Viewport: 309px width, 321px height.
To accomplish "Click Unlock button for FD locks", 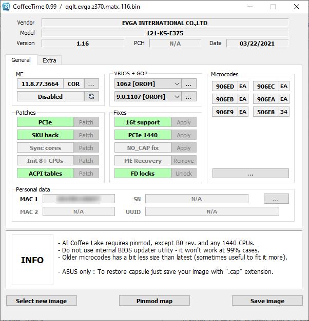I will pos(184,174).
